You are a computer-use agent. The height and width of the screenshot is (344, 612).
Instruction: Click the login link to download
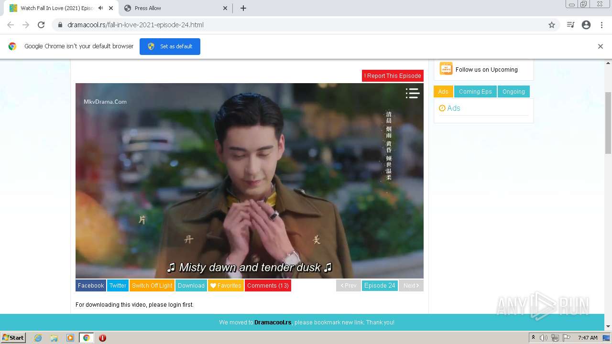tap(175, 304)
